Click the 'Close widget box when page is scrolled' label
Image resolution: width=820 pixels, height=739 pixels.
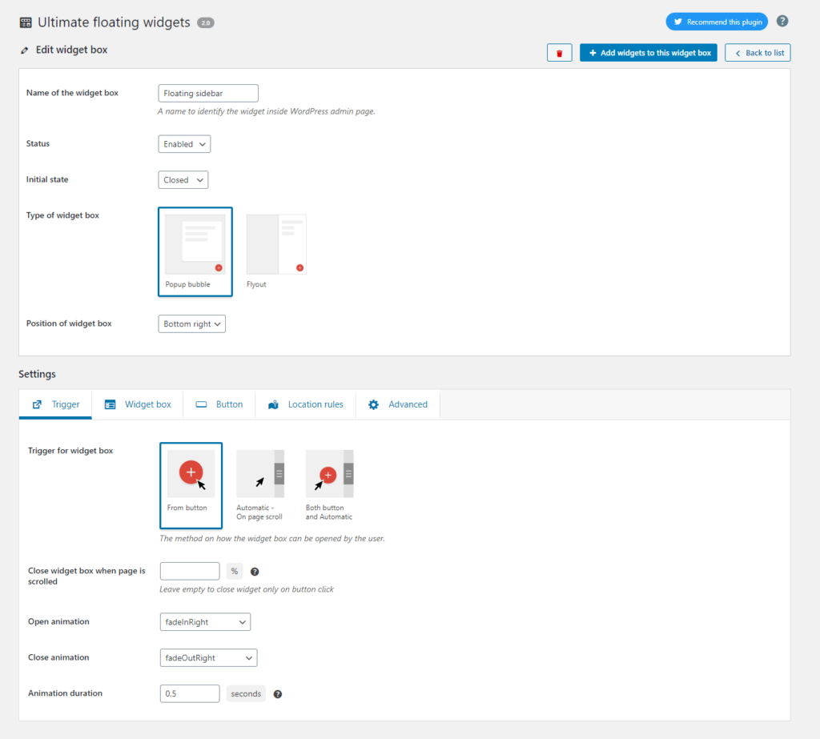[86, 576]
